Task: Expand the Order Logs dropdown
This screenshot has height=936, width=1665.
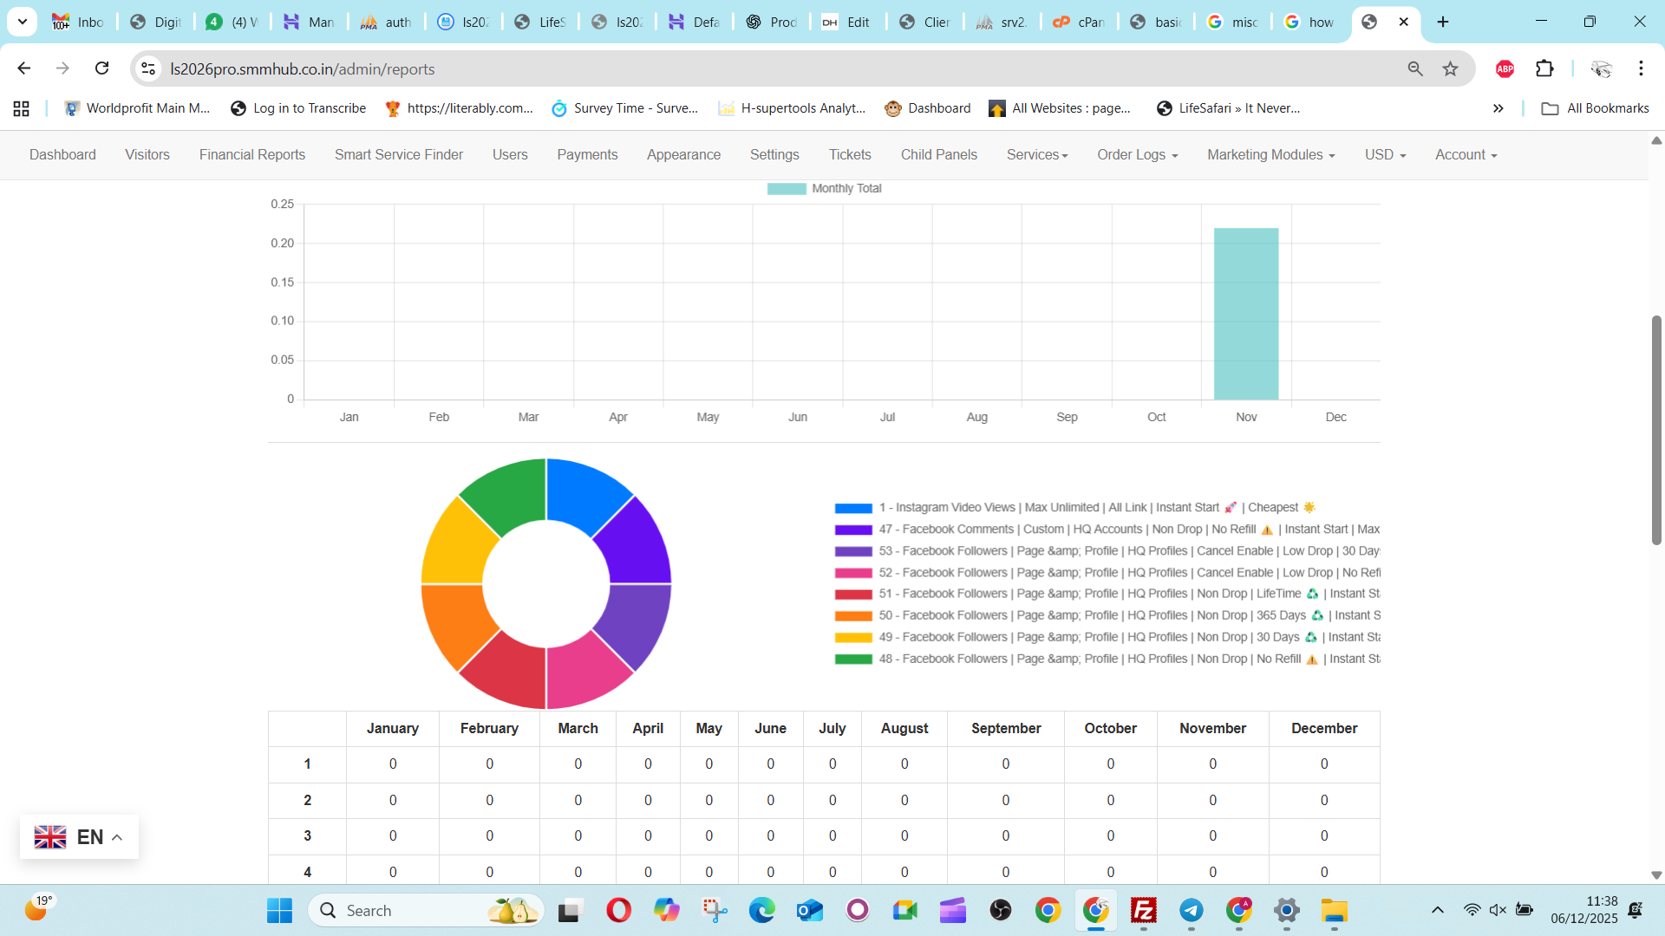Action: [x=1137, y=155]
